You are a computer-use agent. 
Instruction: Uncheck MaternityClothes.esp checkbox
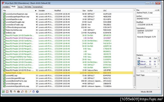[4, 30]
